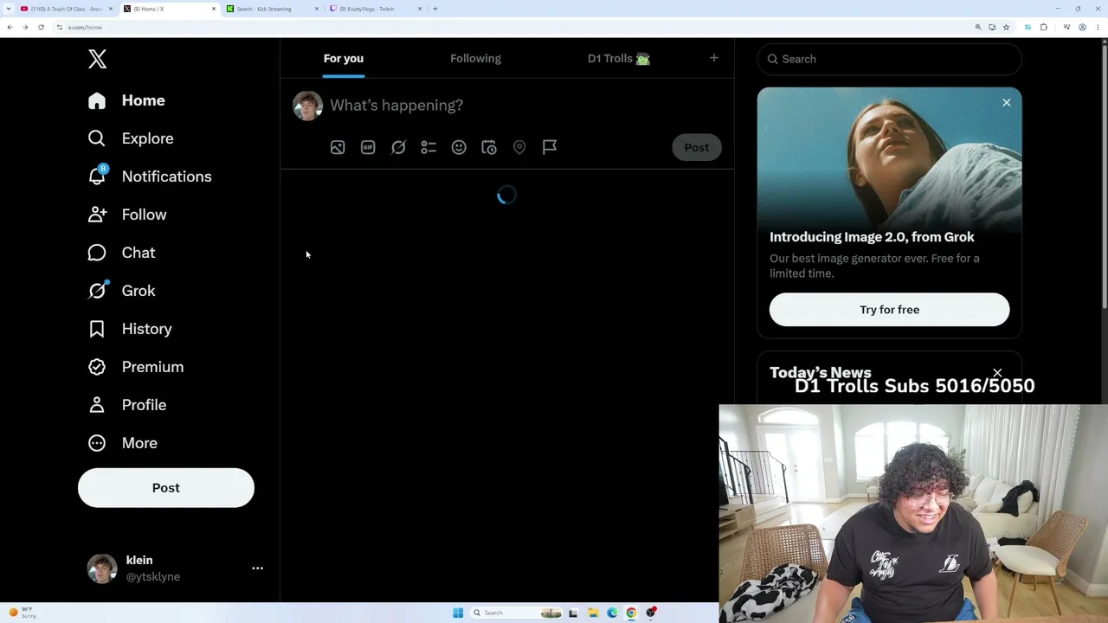Open Notifications in the sidebar
This screenshot has height=623, width=1108.
tap(150, 177)
